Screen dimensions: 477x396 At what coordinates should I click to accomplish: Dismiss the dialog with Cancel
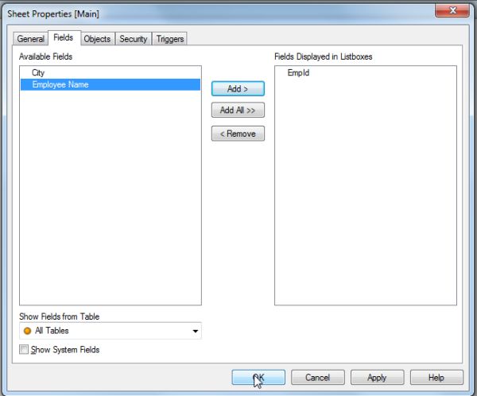(x=318, y=378)
